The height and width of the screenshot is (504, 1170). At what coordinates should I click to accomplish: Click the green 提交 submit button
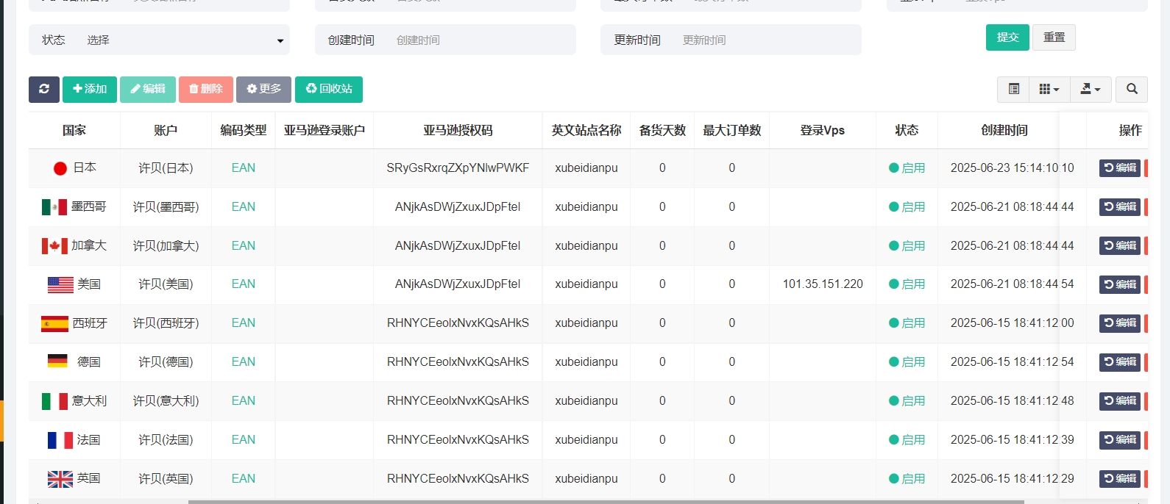tap(1007, 37)
